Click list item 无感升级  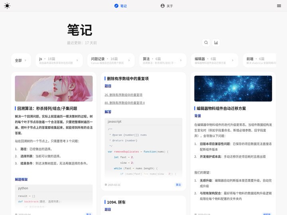(x=236, y=183)
